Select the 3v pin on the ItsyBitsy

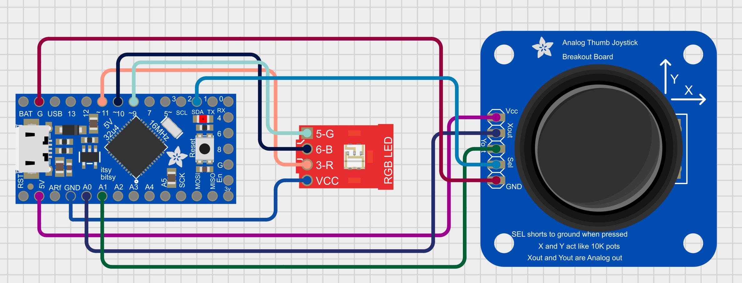click(228, 196)
